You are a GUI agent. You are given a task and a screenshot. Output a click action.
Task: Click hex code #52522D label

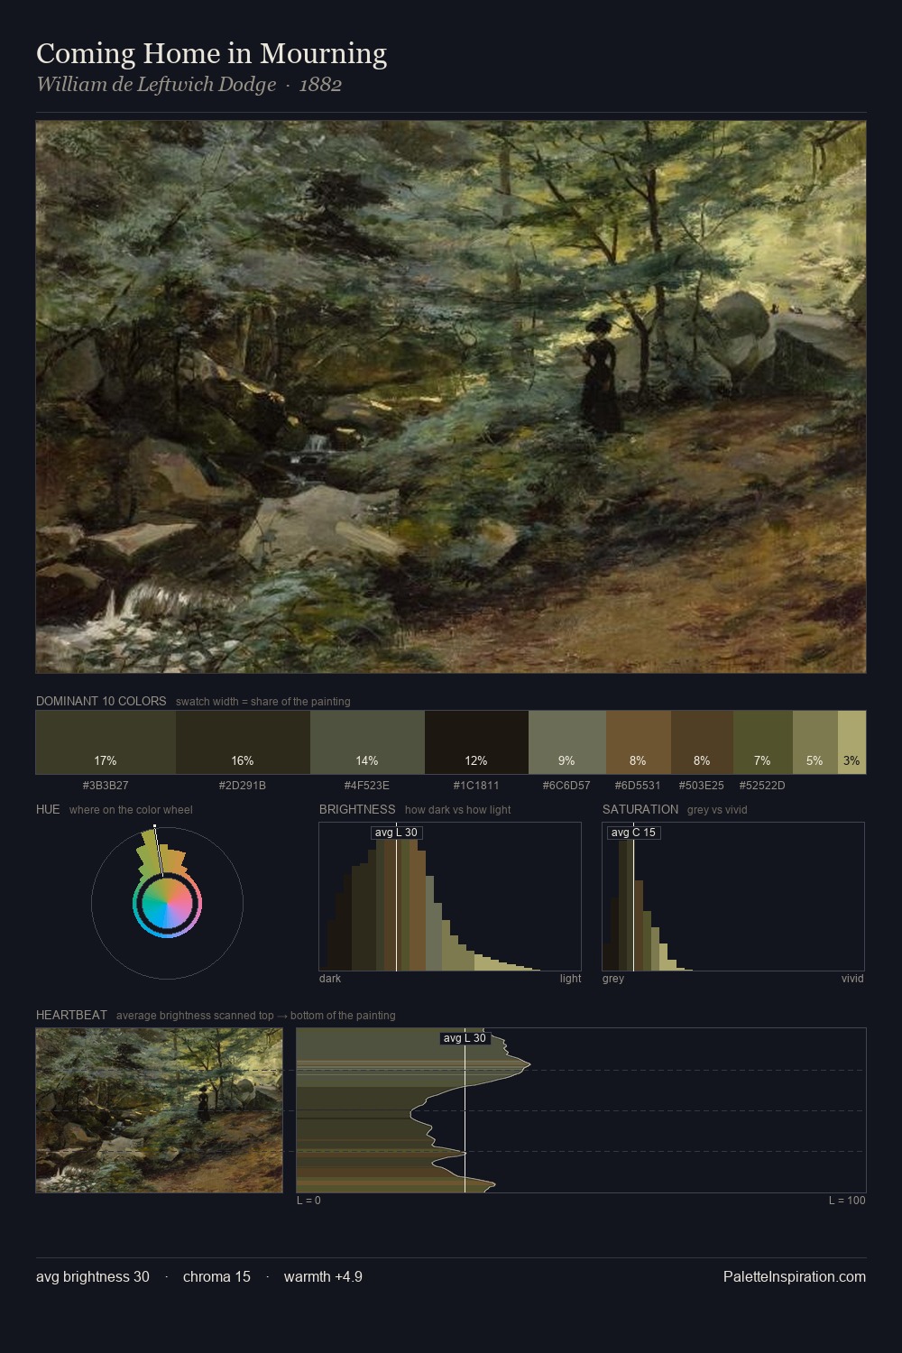tap(762, 786)
